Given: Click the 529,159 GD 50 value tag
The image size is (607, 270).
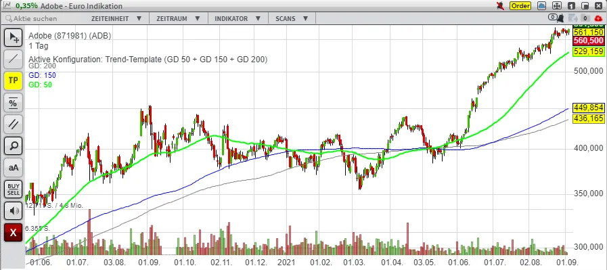Looking at the screenshot, I should click(x=589, y=51).
